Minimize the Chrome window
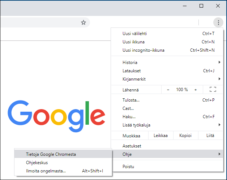This screenshot has height=180, width=227. coord(185,6)
